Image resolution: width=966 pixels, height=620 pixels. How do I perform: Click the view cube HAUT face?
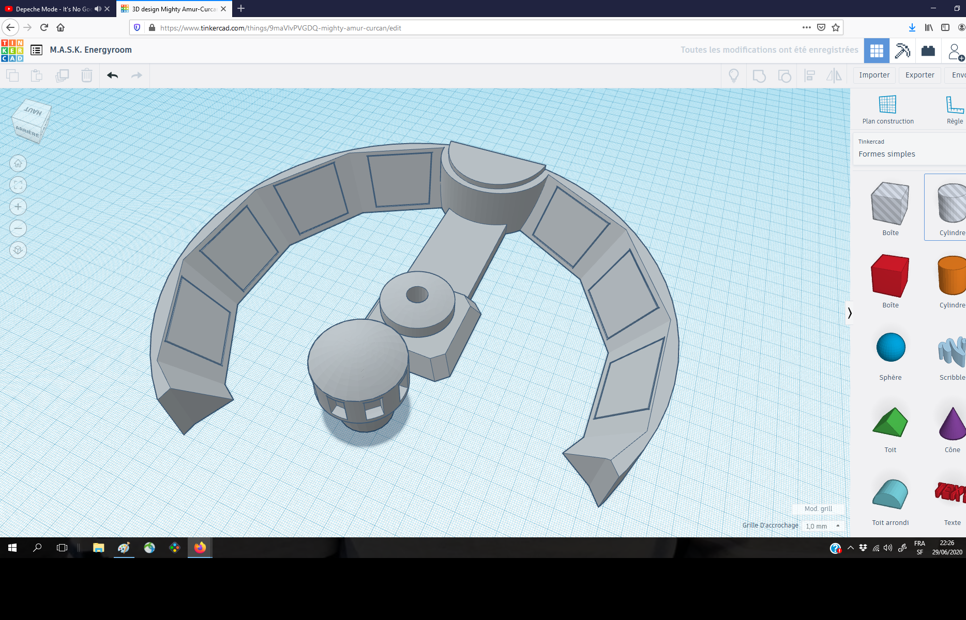(x=33, y=111)
